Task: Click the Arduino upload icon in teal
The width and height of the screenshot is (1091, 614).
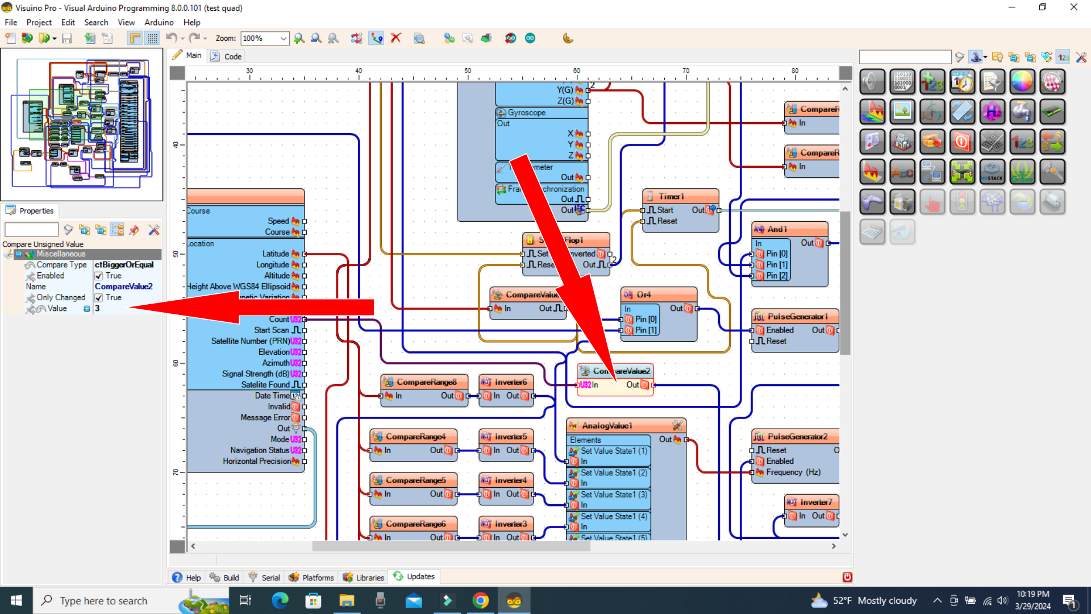Action: coord(530,38)
